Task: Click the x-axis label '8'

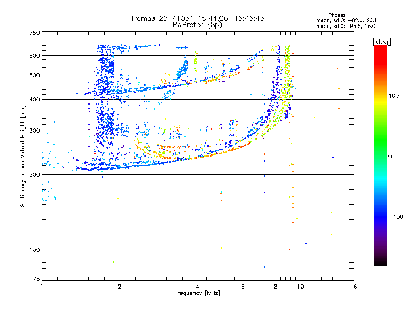Action: 276,287
